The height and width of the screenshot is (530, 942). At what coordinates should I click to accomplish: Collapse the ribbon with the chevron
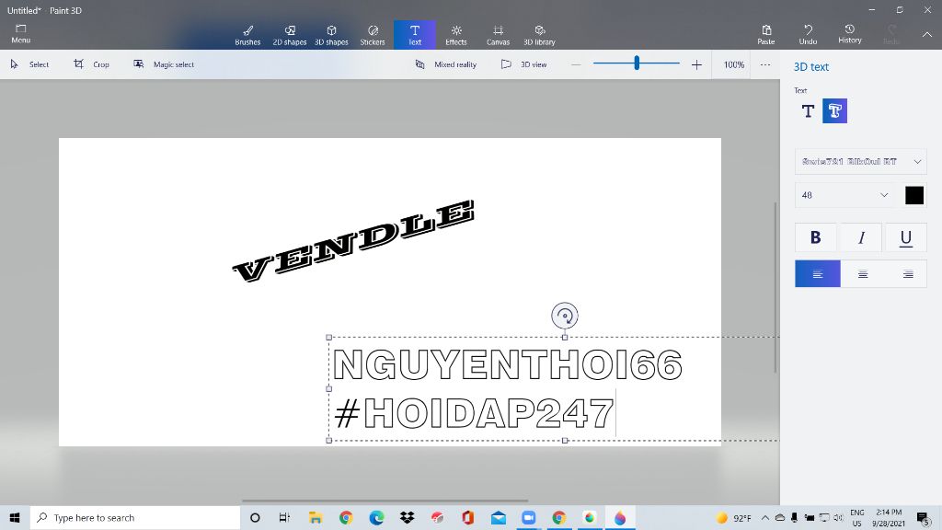[x=927, y=35]
